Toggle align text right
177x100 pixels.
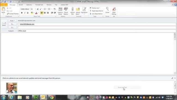[48, 13]
